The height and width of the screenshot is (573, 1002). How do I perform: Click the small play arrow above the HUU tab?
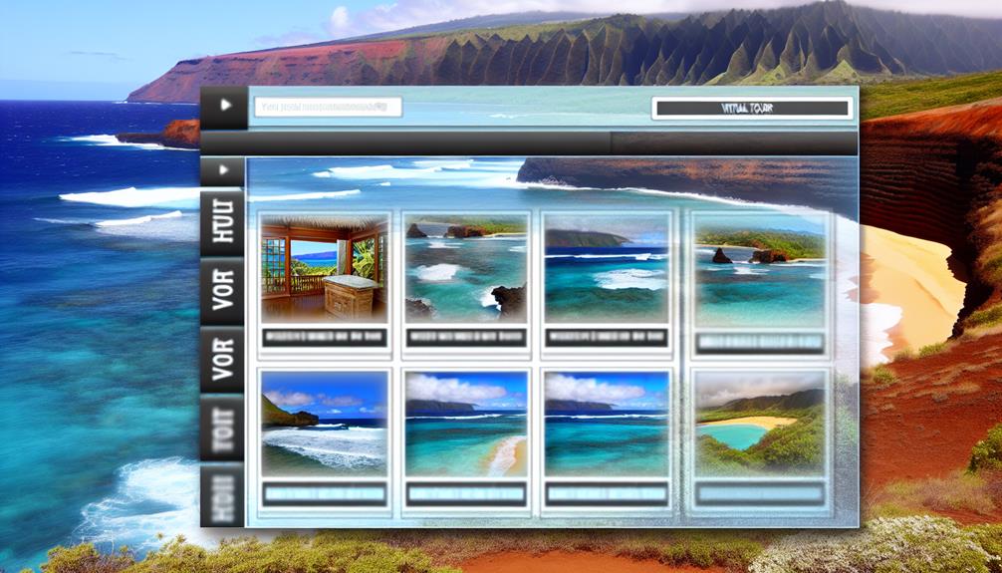(x=223, y=170)
